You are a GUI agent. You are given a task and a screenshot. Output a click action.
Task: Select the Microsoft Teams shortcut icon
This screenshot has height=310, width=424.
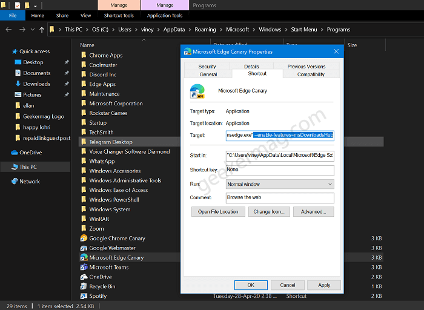click(84, 267)
